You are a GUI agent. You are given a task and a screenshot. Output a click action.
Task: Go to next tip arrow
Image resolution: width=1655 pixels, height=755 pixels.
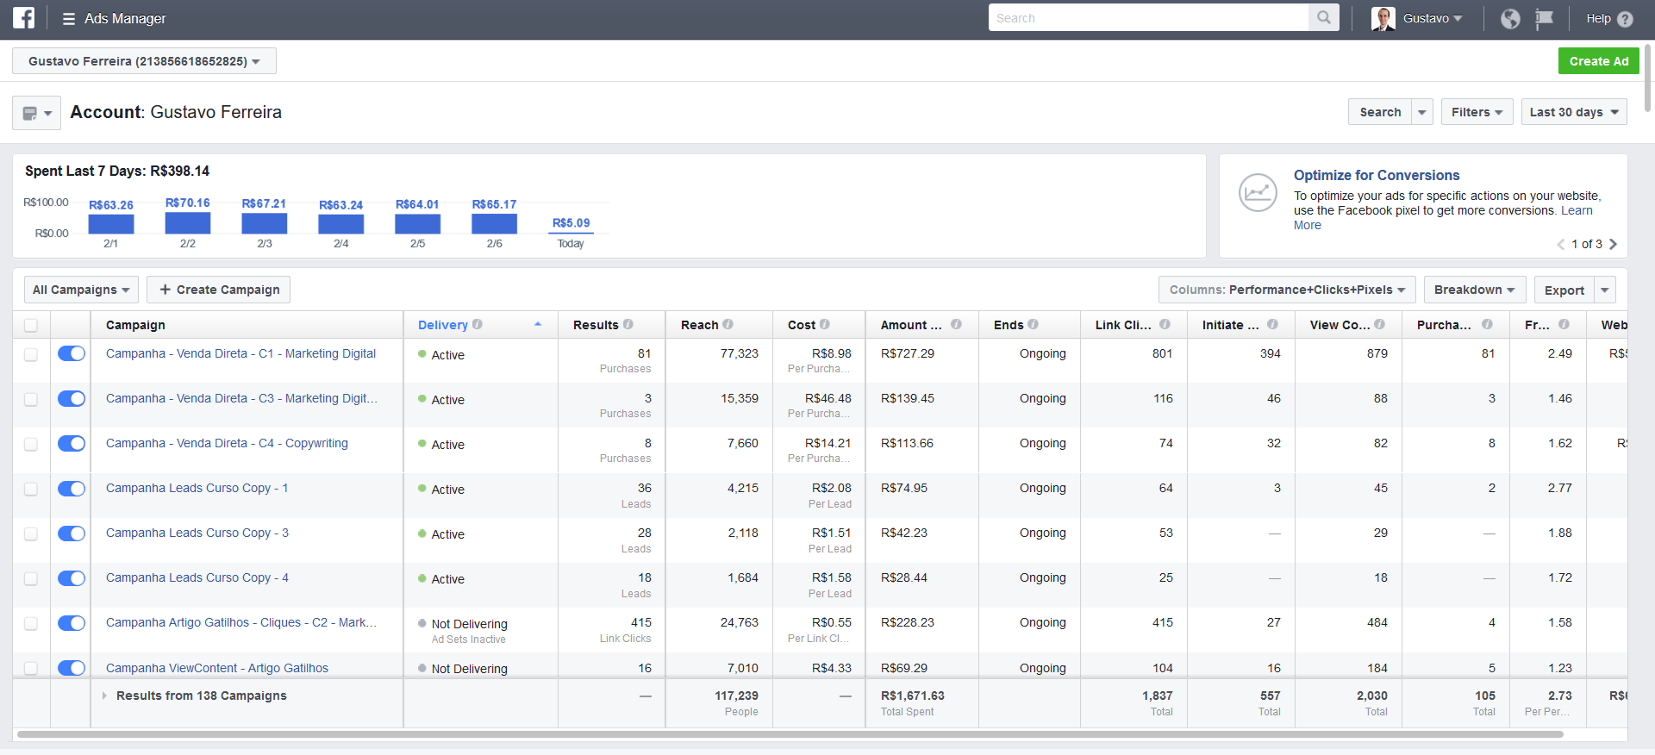1613,244
